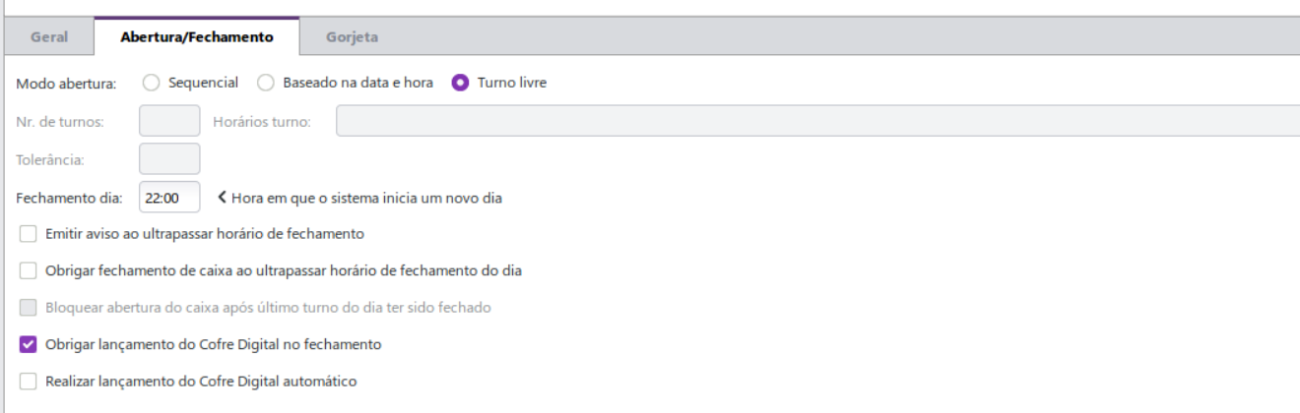1300x413 pixels.
Task: Uncheck Obrigar lançamento do Cofre Digital
Action: [28, 345]
